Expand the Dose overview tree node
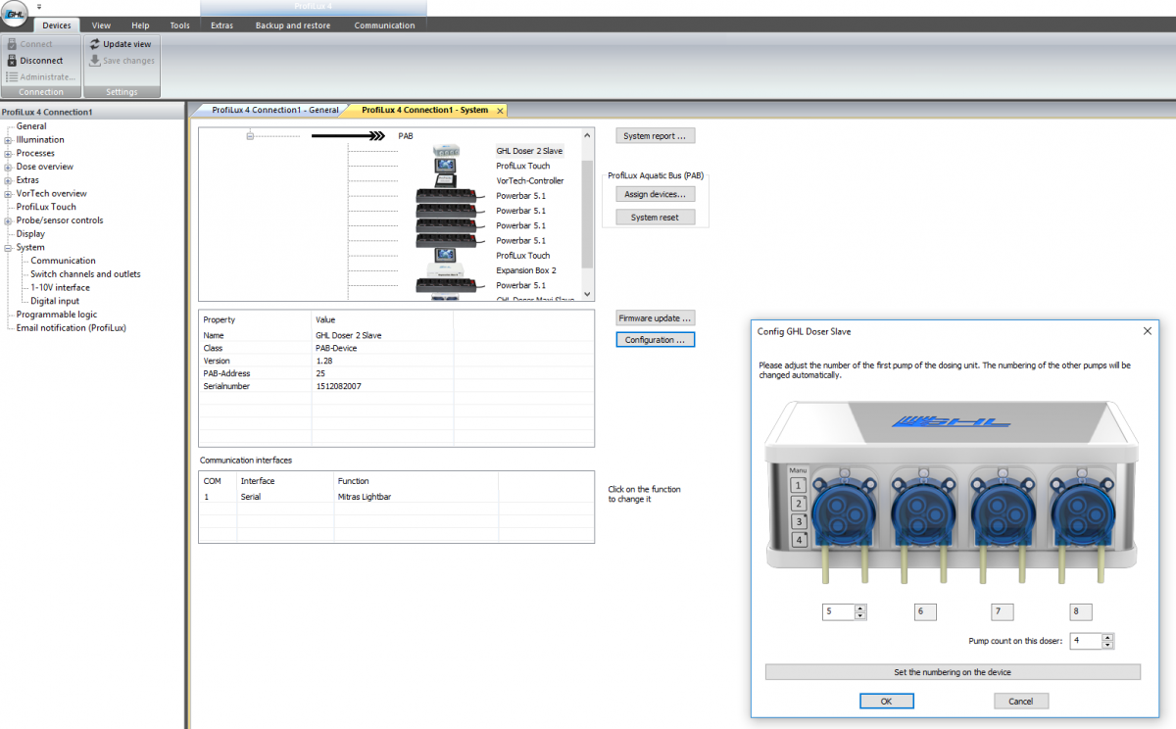The height and width of the screenshot is (729, 1176). point(8,167)
